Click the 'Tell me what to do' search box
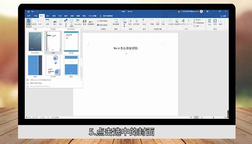The height and width of the screenshot is (144, 252). pyautogui.click(x=106, y=16)
